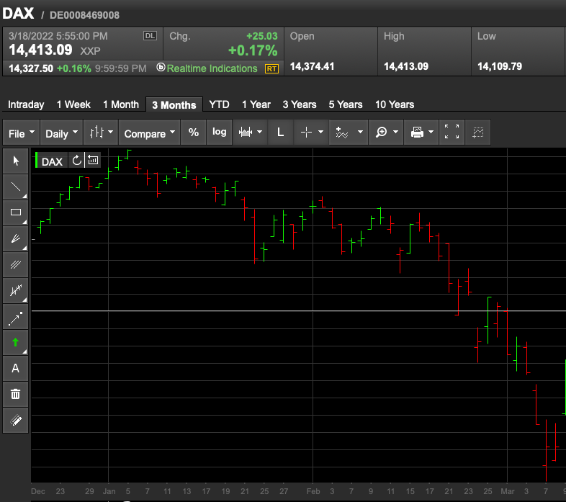This screenshot has height=502, width=566.
Task: Click the DAX refresh icon
Action: 76,161
